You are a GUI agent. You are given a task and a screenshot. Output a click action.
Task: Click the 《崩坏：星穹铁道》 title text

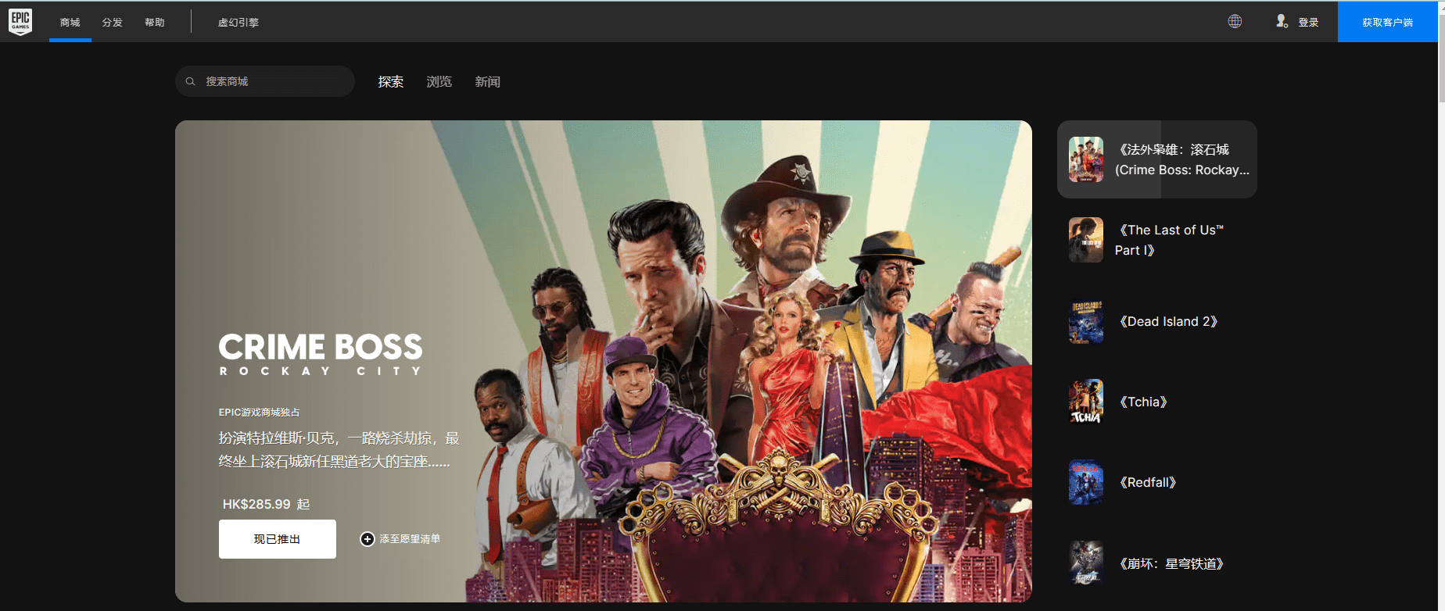point(1171,563)
